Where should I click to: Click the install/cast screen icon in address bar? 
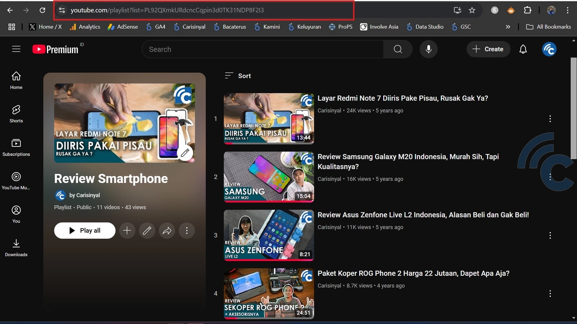click(x=457, y=10)
